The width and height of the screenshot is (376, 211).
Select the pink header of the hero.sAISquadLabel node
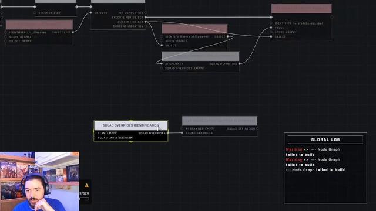coord(301,9)
